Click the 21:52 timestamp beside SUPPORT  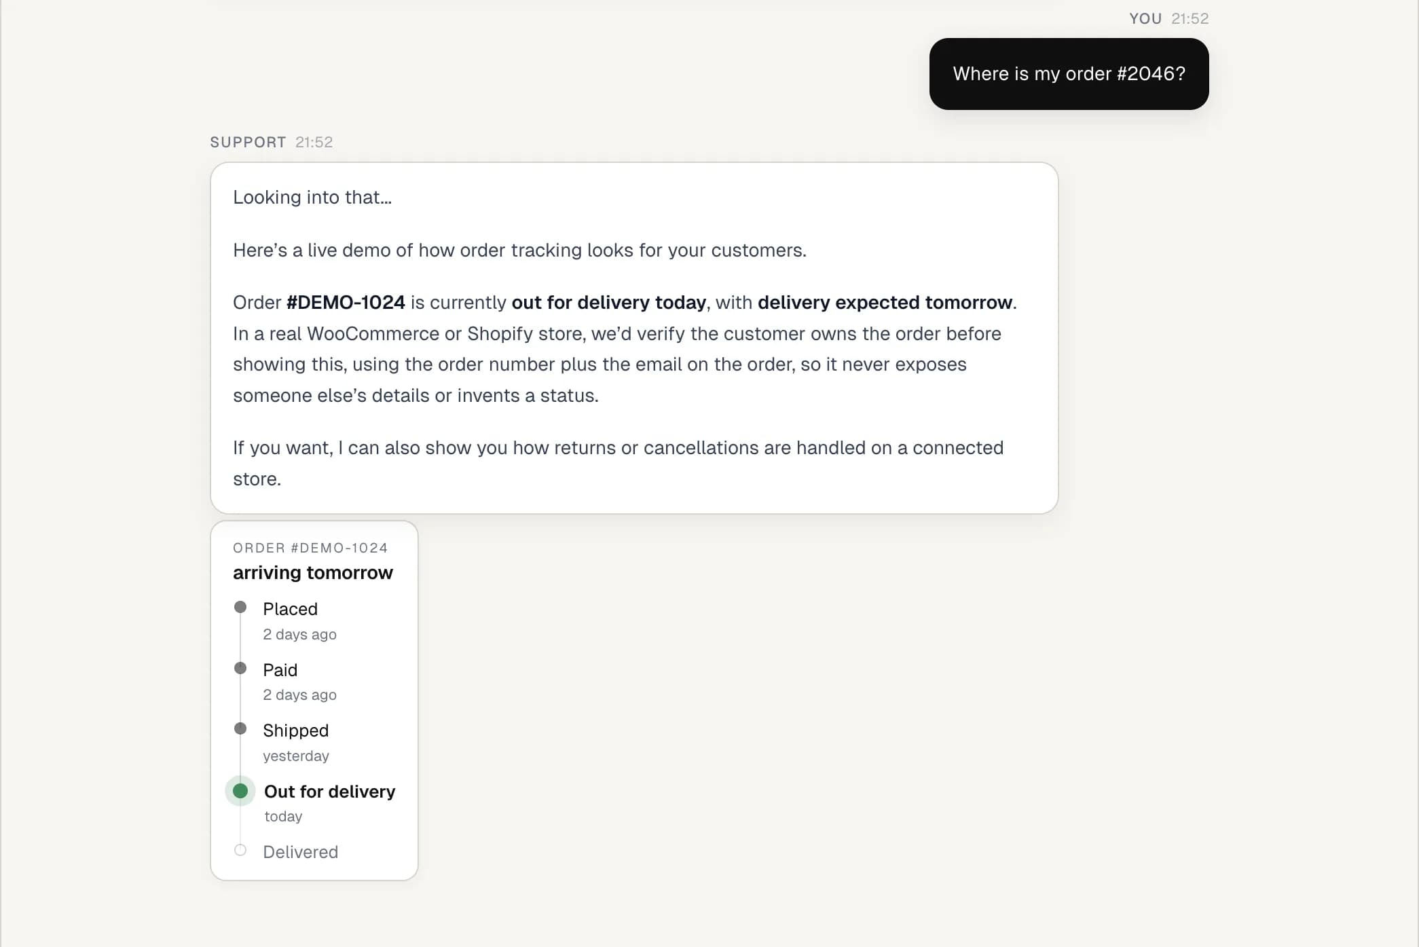coord(314,143)
